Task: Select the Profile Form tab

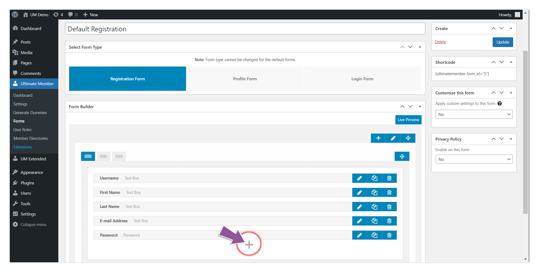Action: [245, 79]
